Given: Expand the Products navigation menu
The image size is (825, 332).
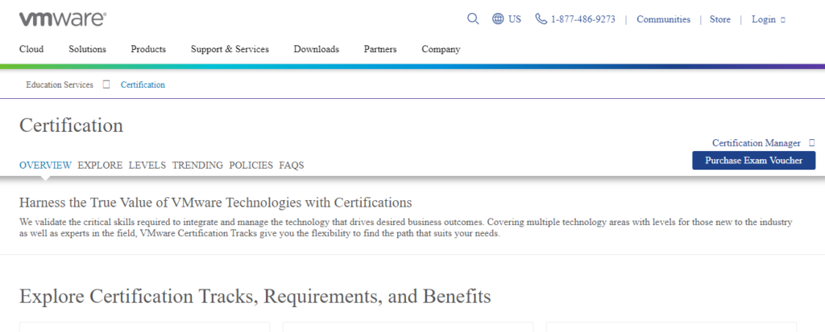Looking at the screenshot, I should 148,49.
